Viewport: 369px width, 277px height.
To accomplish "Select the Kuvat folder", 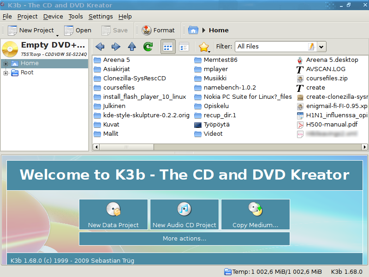I will tap(107, 124).
